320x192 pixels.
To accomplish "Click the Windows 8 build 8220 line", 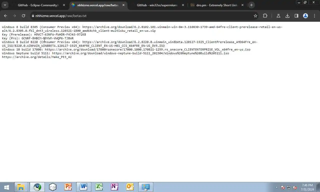I will point(129,44).
